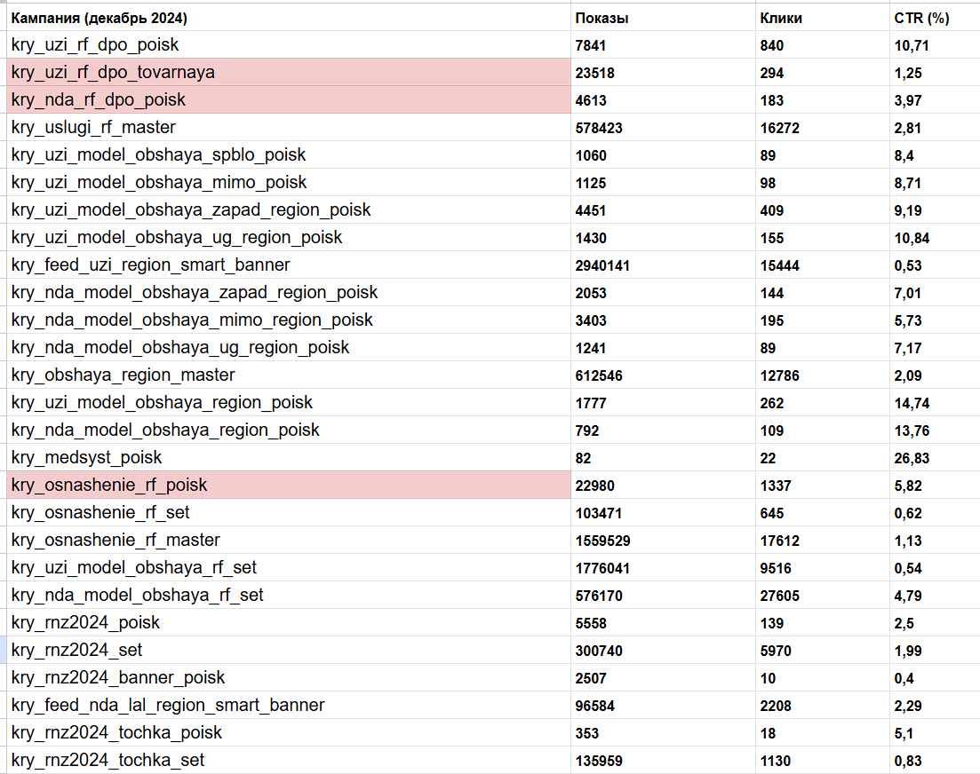Viewport: 980px width, 774px height.
Task: Click the kry_feed_nda_lal_region_smart_banner cell
Action: [x=168, y=706]
